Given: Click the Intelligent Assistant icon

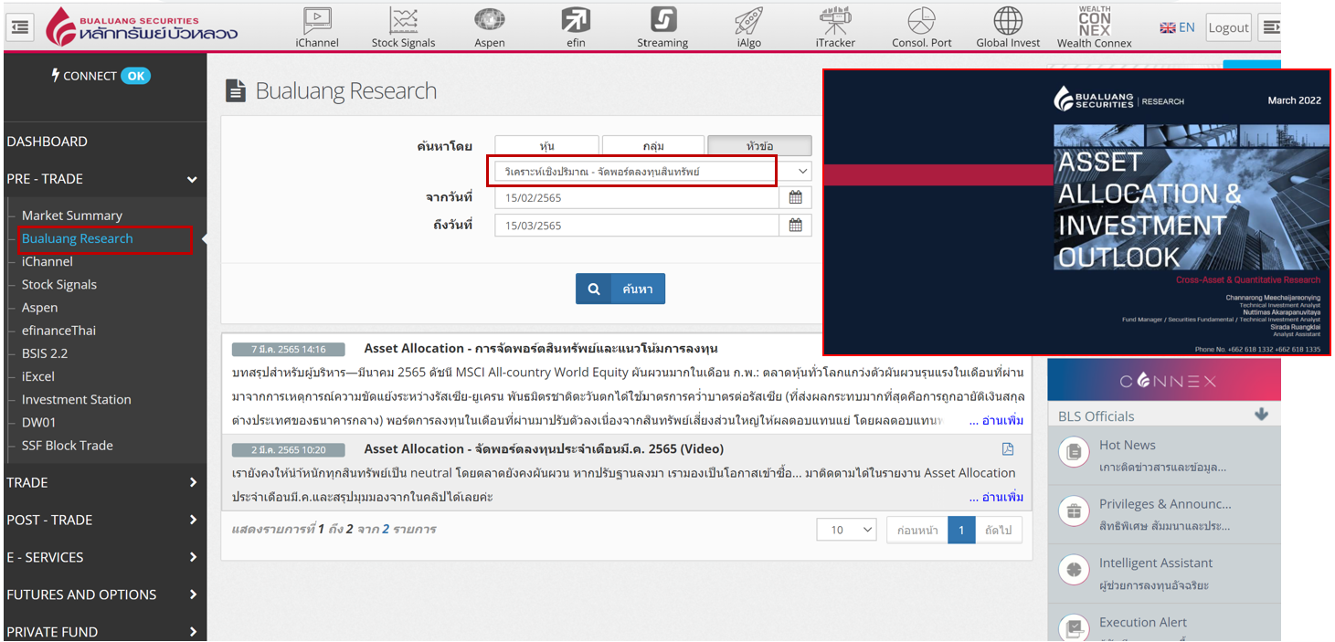Looking at the screenshot, I should pyautogui.click(x=1074, y=570).
